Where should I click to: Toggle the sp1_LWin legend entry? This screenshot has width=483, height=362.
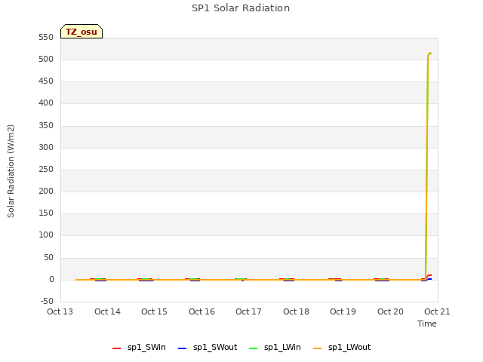[275, 347]
